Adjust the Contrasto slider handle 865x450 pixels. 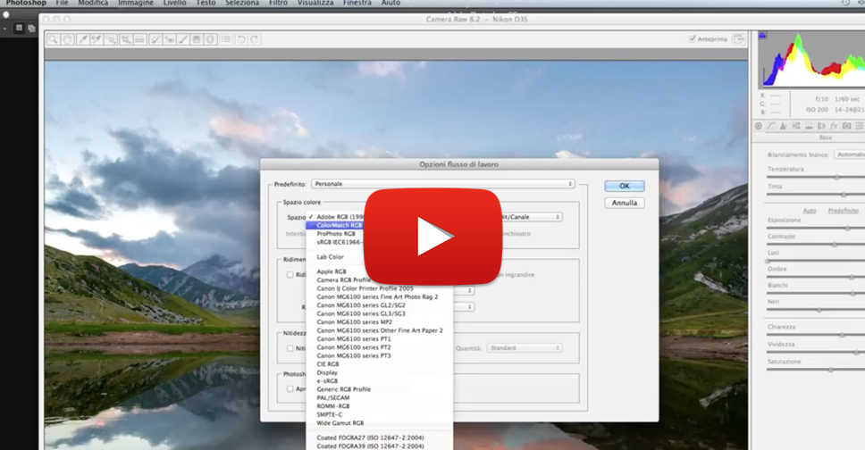[x=834, y=245]
